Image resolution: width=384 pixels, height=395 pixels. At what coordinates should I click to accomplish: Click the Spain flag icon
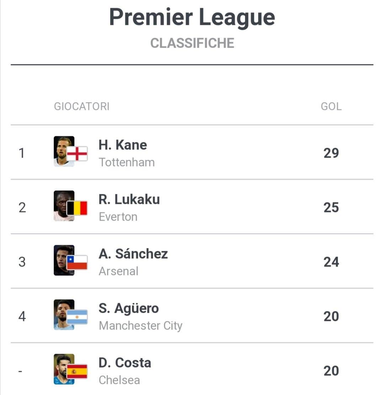77,371
